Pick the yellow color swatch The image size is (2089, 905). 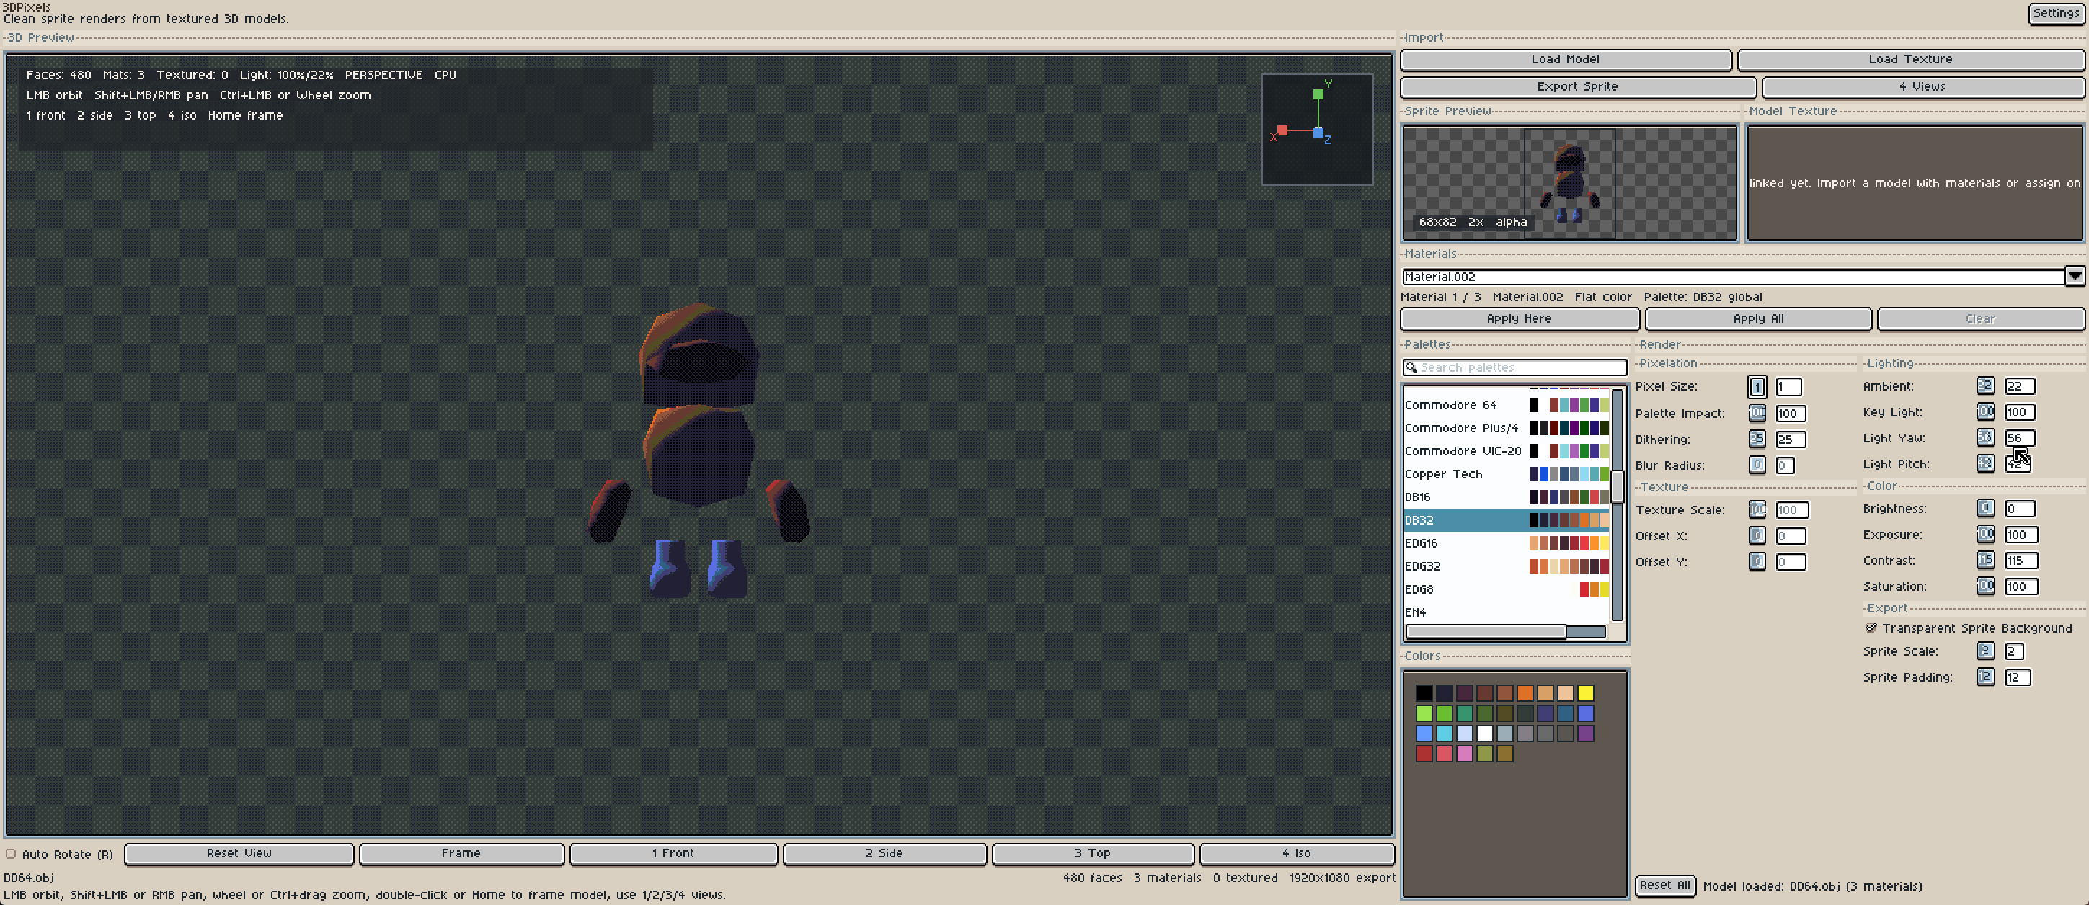1584,692
